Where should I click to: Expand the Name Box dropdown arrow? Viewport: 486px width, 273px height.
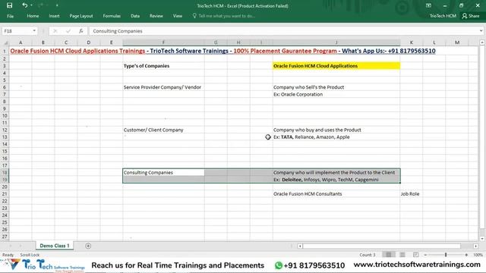(34, 31)
